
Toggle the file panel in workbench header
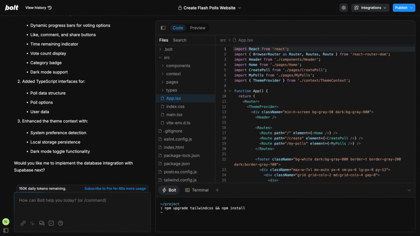tap(163, 28)
